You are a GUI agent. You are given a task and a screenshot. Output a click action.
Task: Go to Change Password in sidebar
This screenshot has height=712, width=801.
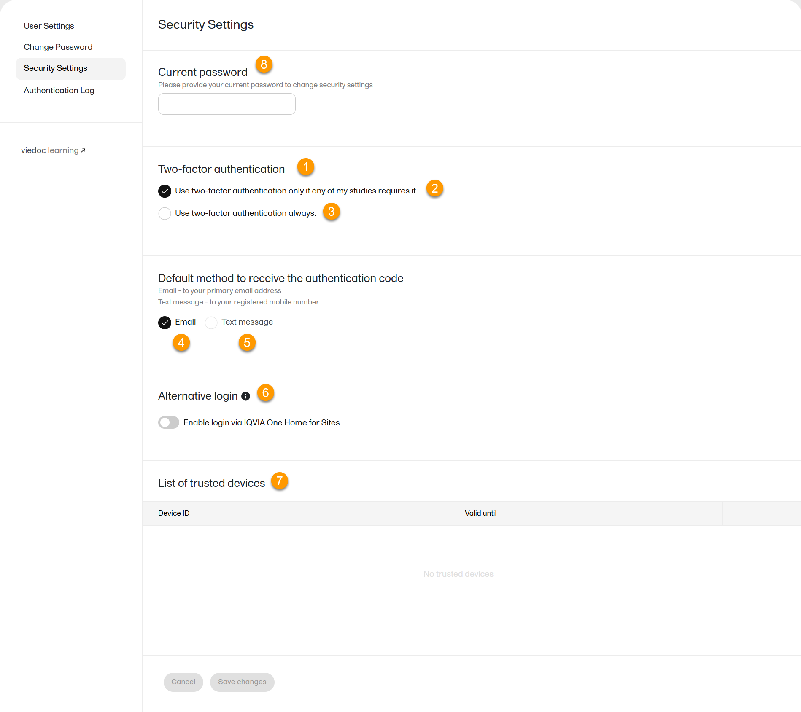(x=58, y=47)
